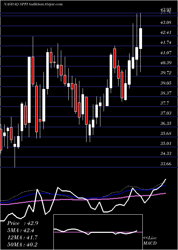The height and width of the screenshot is (250, 178).
Task: Click the tiny red doji candle near 37.7
Action: [x=104, y=105]
